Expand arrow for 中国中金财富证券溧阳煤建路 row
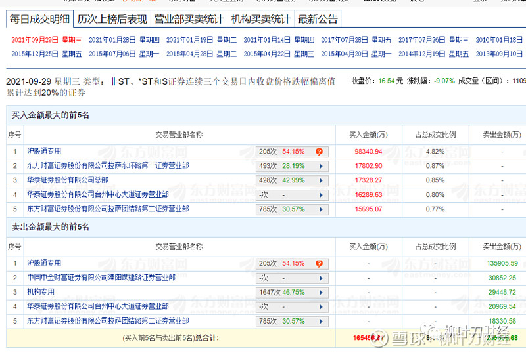Viewport: 526px width, 355px height. (x=321, y=278)
